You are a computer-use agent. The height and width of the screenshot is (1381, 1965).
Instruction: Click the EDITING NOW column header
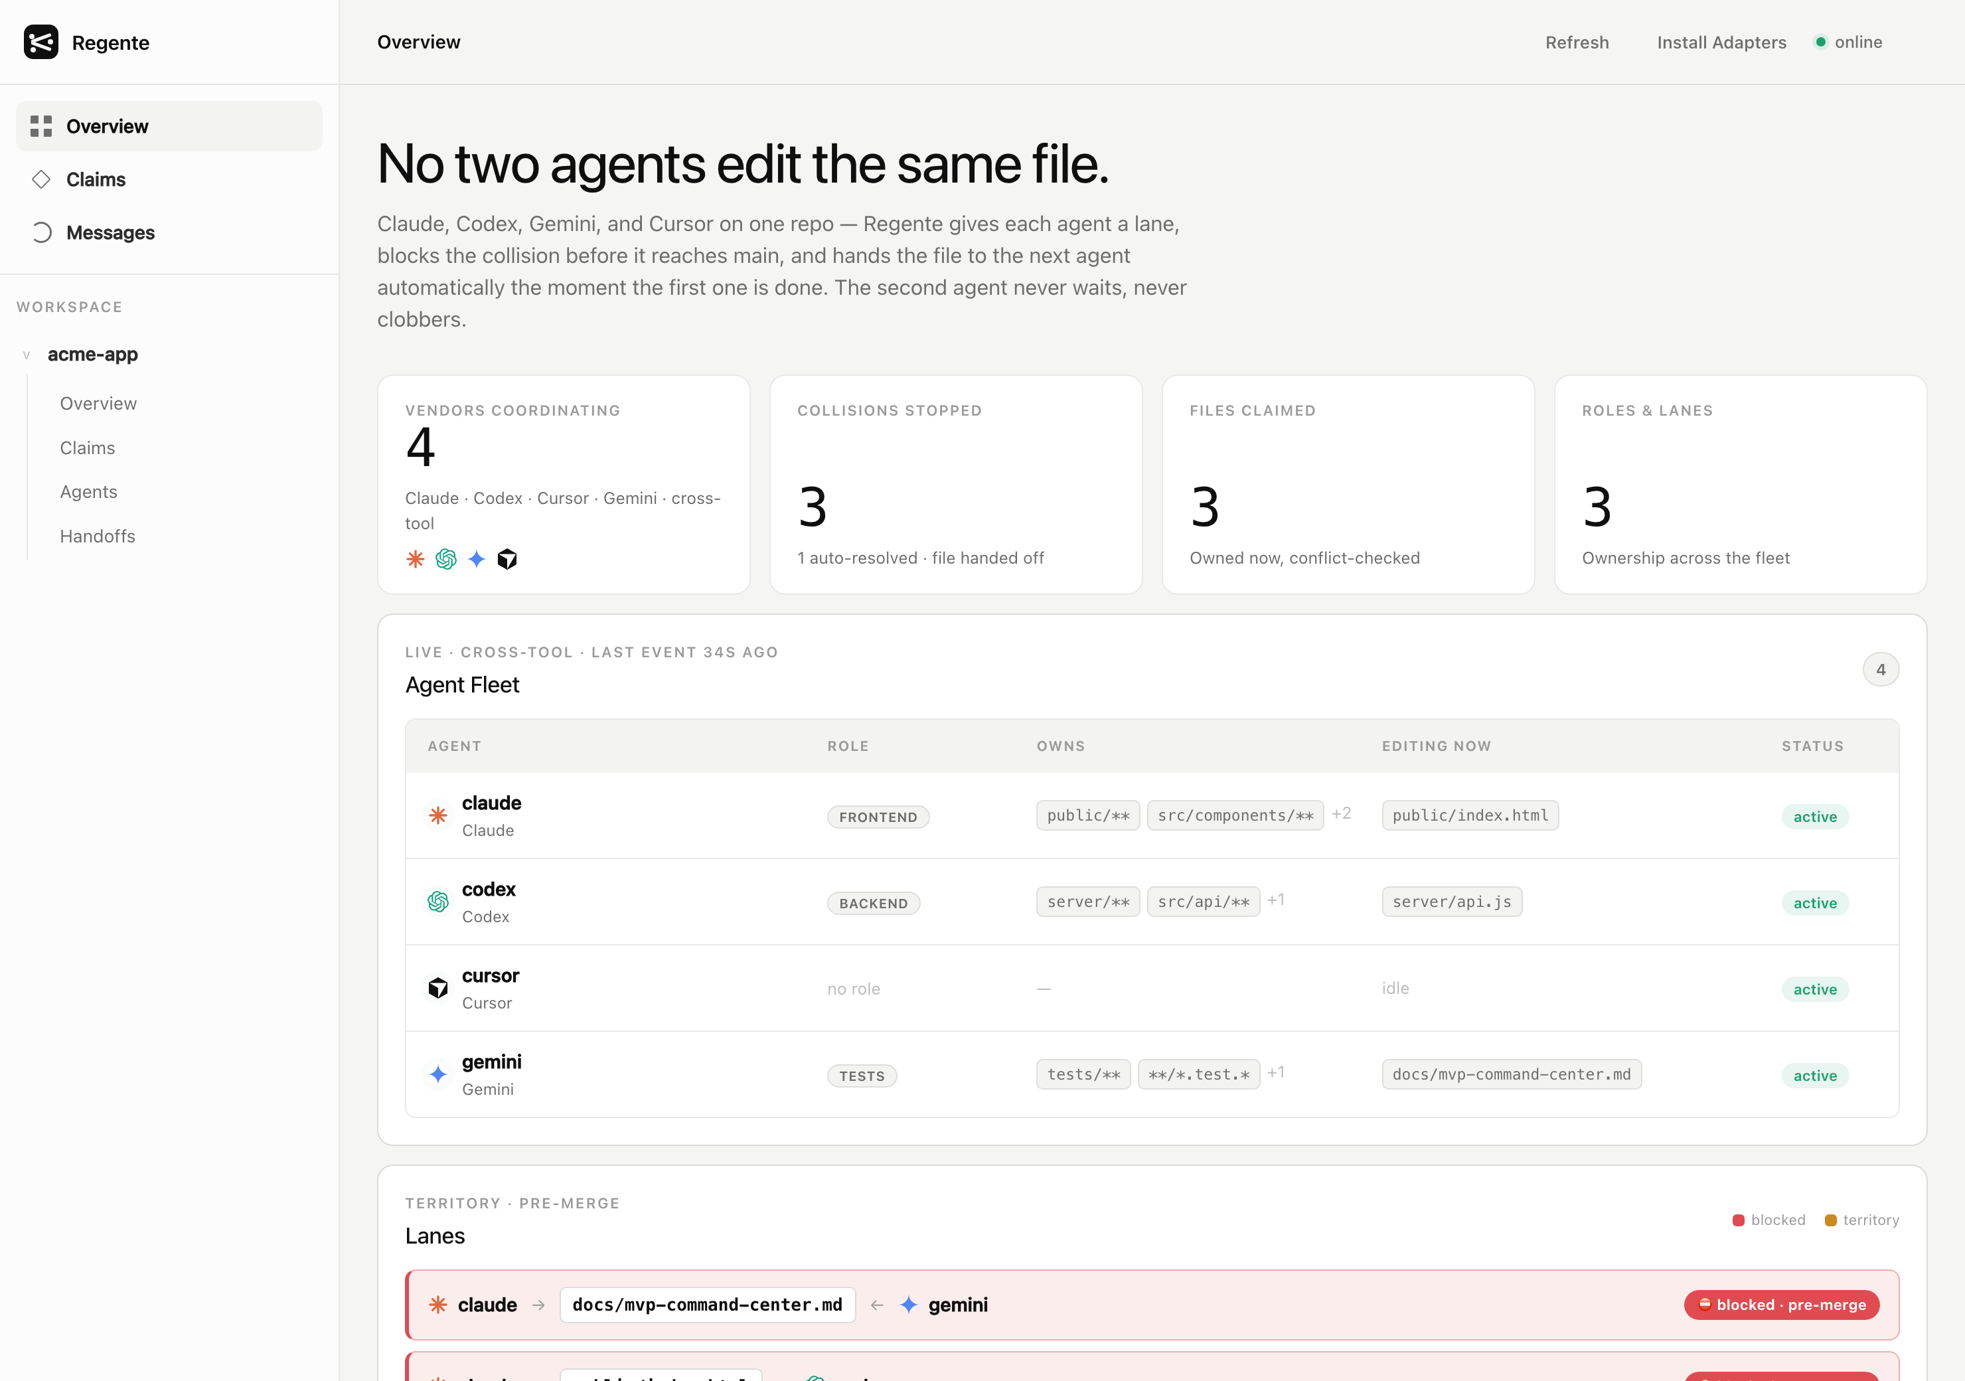click(1437, 746)
